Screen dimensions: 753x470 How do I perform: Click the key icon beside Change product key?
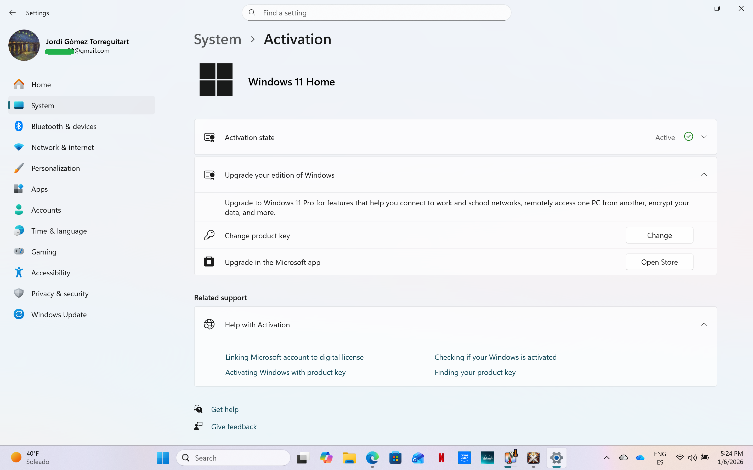(x=209, y=235)
